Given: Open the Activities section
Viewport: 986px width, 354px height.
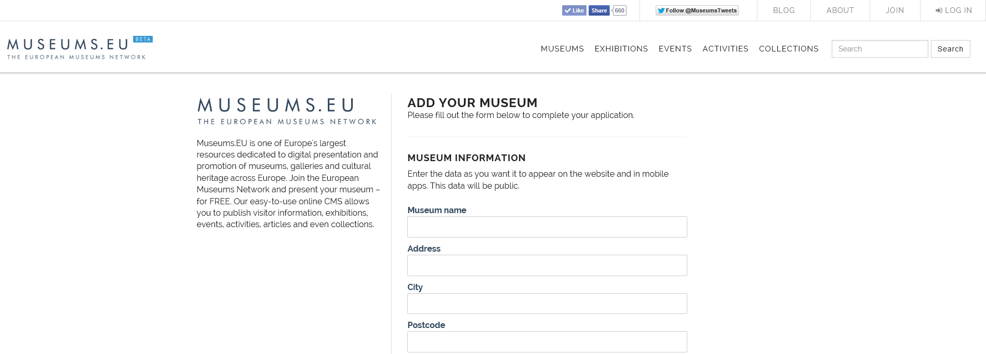Looking at the screenshot, I should (725, 49).
